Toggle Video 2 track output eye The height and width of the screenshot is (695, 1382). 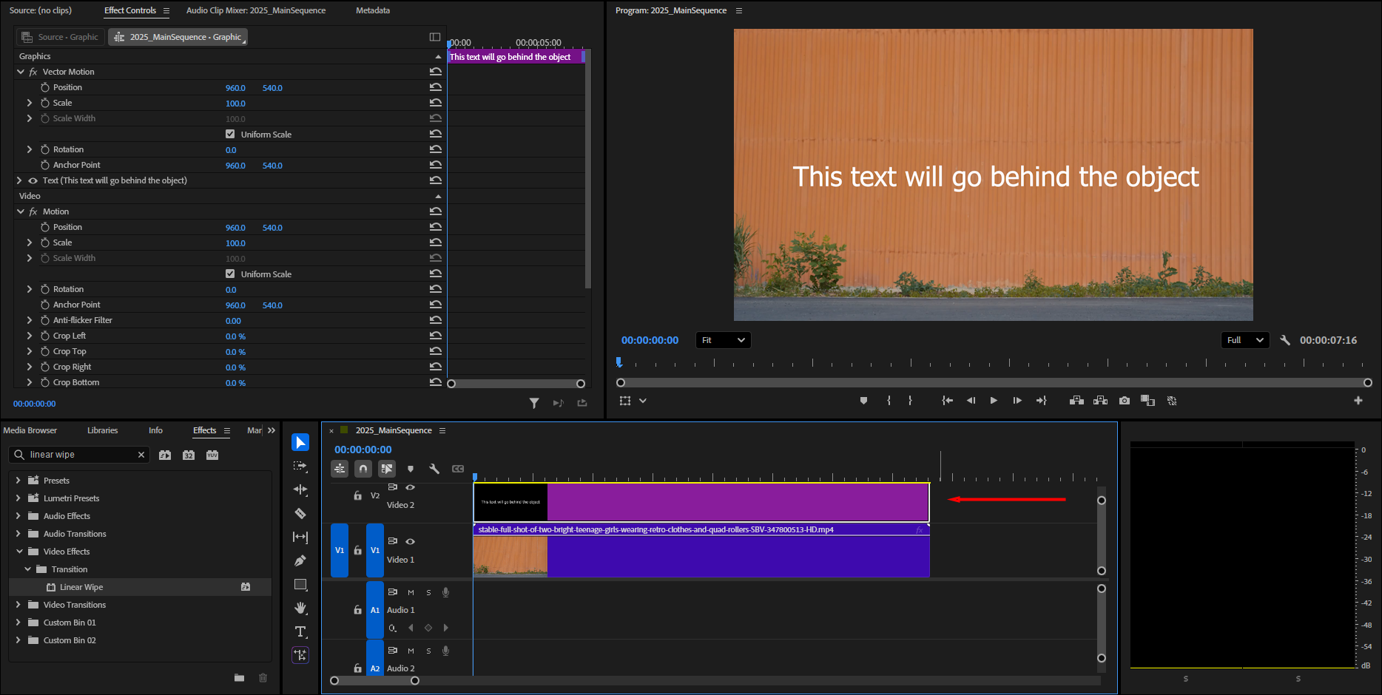point(411,487)
